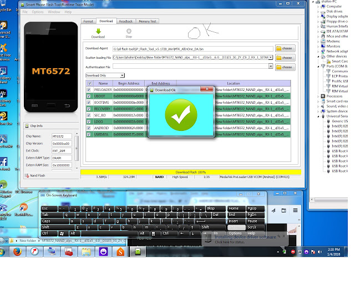Open the Options menu in flash tool

pyautogui.click(x=38, y=12)
